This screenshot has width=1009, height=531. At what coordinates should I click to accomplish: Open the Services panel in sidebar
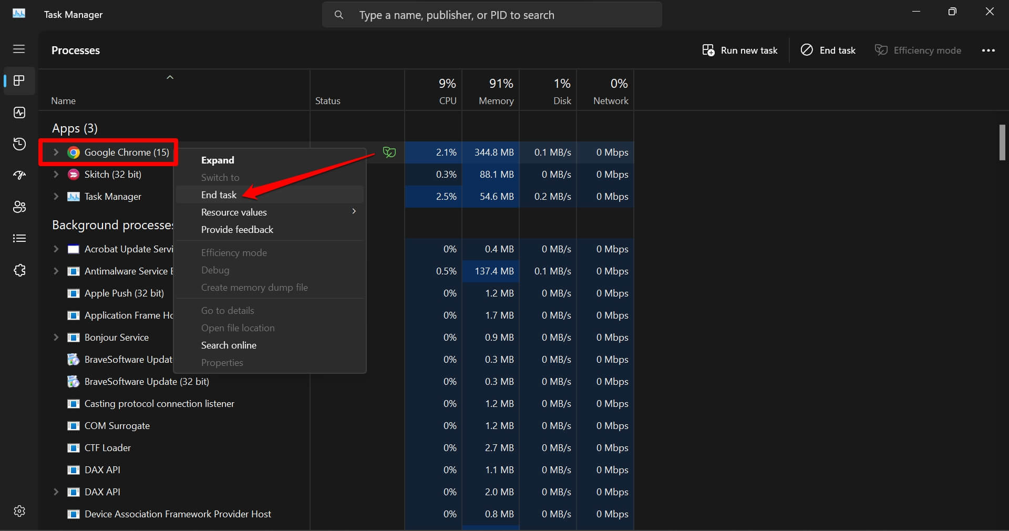click(x=19, y=270)
